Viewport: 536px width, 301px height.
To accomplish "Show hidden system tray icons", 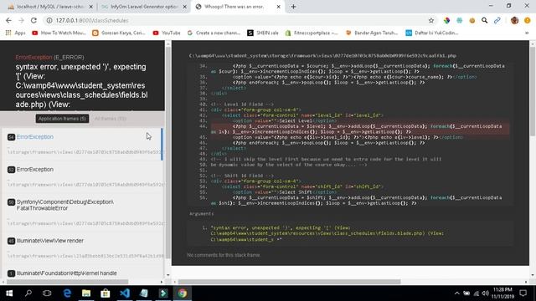I will [x=457, y=293].
